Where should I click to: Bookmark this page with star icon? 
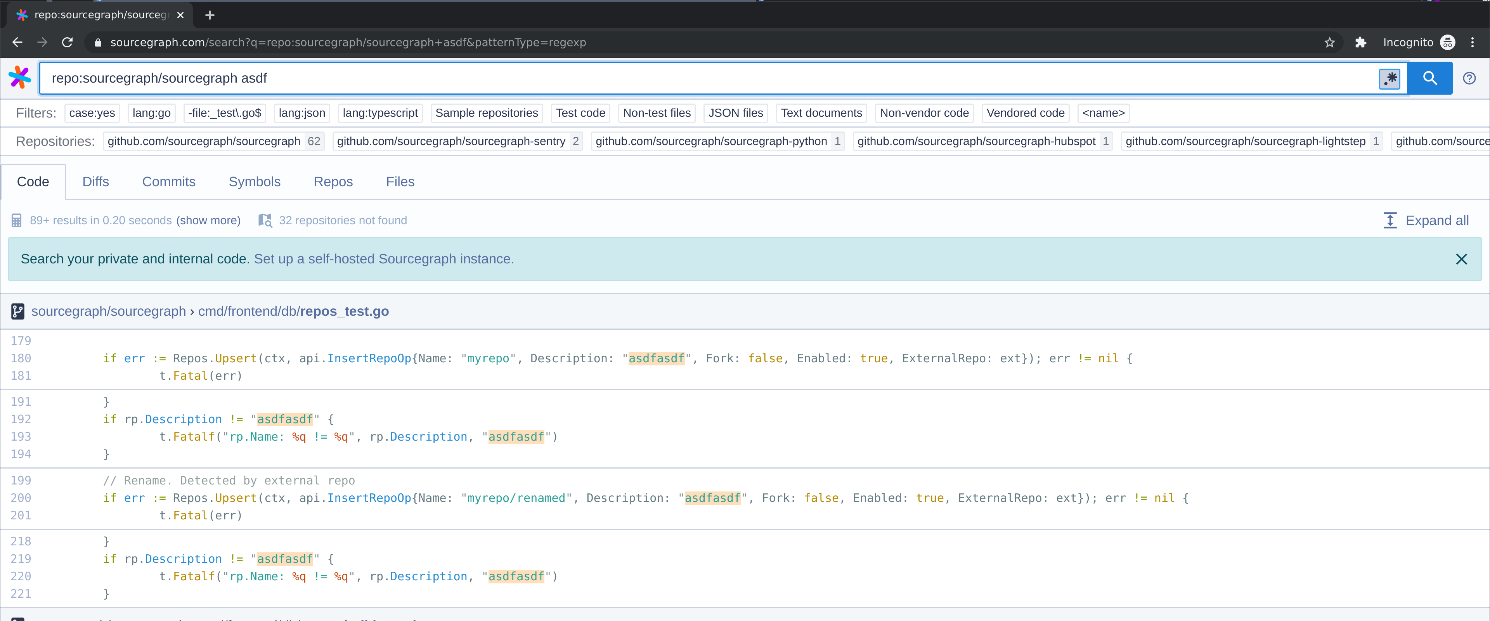1329,42
